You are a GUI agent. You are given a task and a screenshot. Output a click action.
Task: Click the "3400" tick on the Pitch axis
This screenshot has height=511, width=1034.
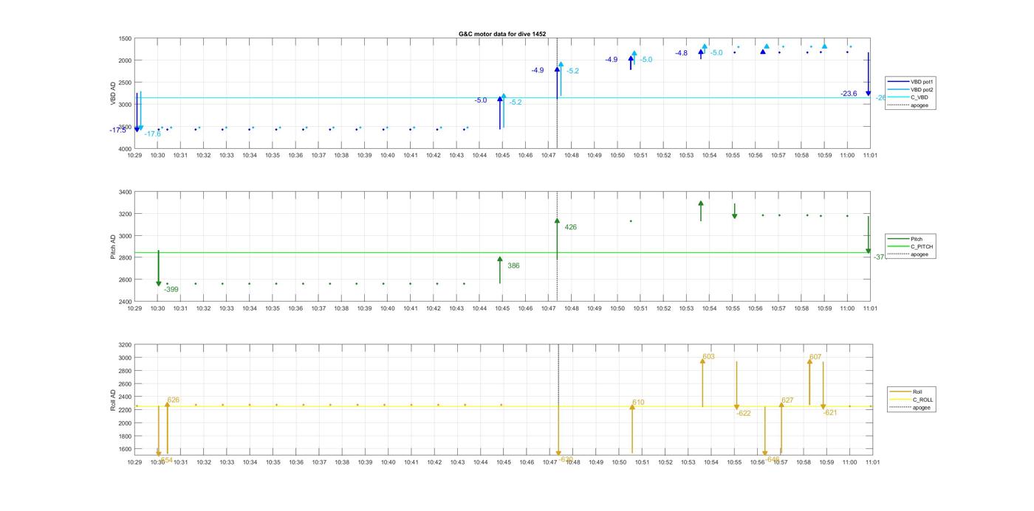click(x=125, y=192)
